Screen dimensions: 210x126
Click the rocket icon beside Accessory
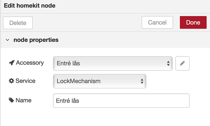(12, 63)
